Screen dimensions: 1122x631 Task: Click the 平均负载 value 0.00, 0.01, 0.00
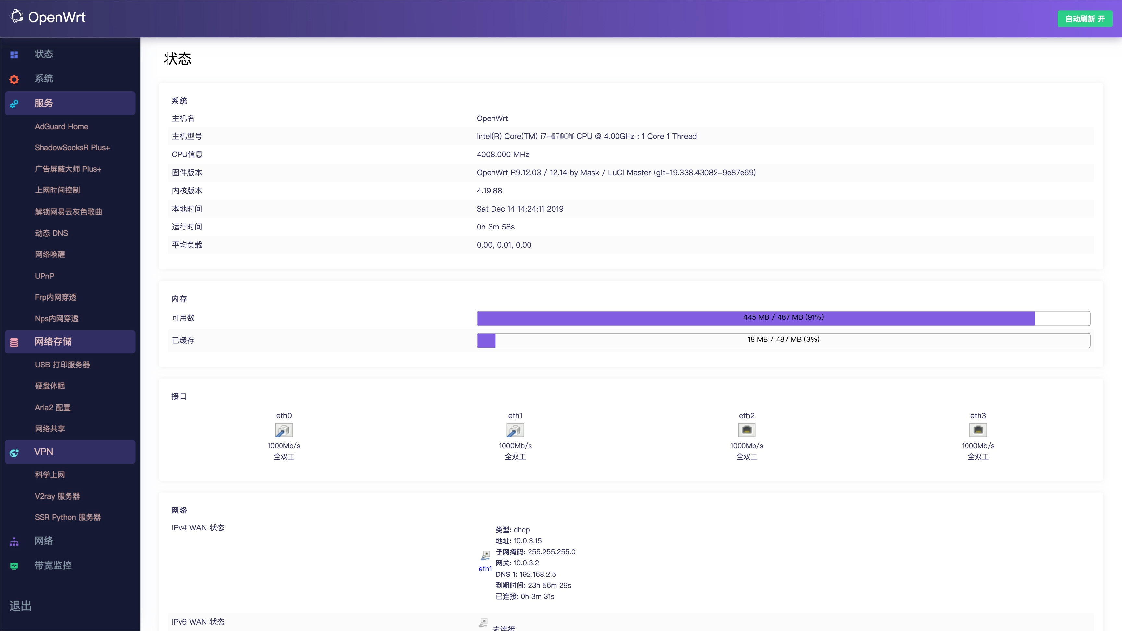click(x=504, y=245)
